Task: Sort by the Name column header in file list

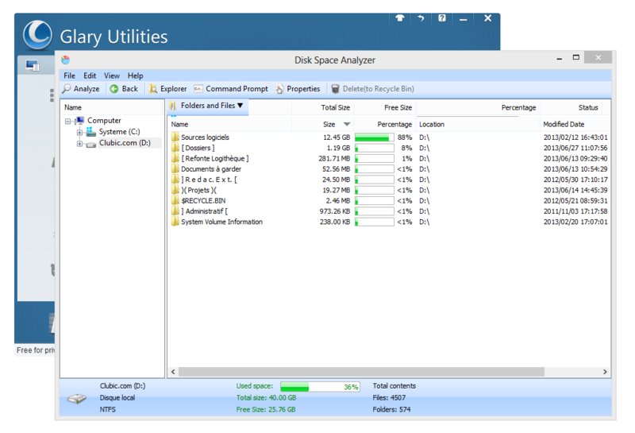Action: pyautogui.click(x=179, y=125)
